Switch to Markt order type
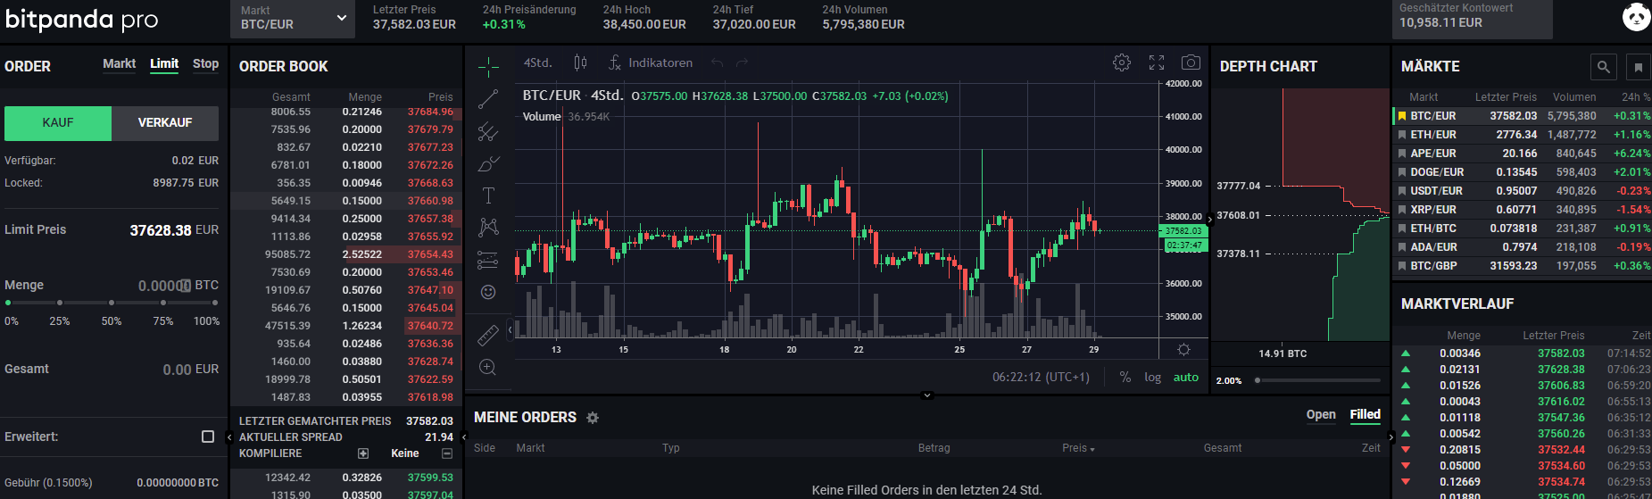Screen dimensions: 1652x499 (x=119, y=63)
